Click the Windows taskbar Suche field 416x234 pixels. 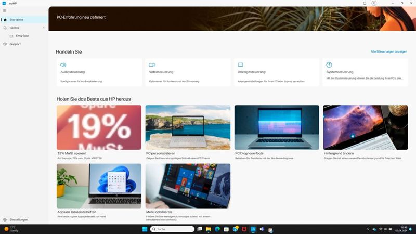tap(173, 229)
